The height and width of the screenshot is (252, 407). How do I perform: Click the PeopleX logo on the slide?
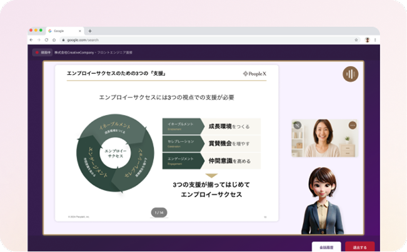254,74
